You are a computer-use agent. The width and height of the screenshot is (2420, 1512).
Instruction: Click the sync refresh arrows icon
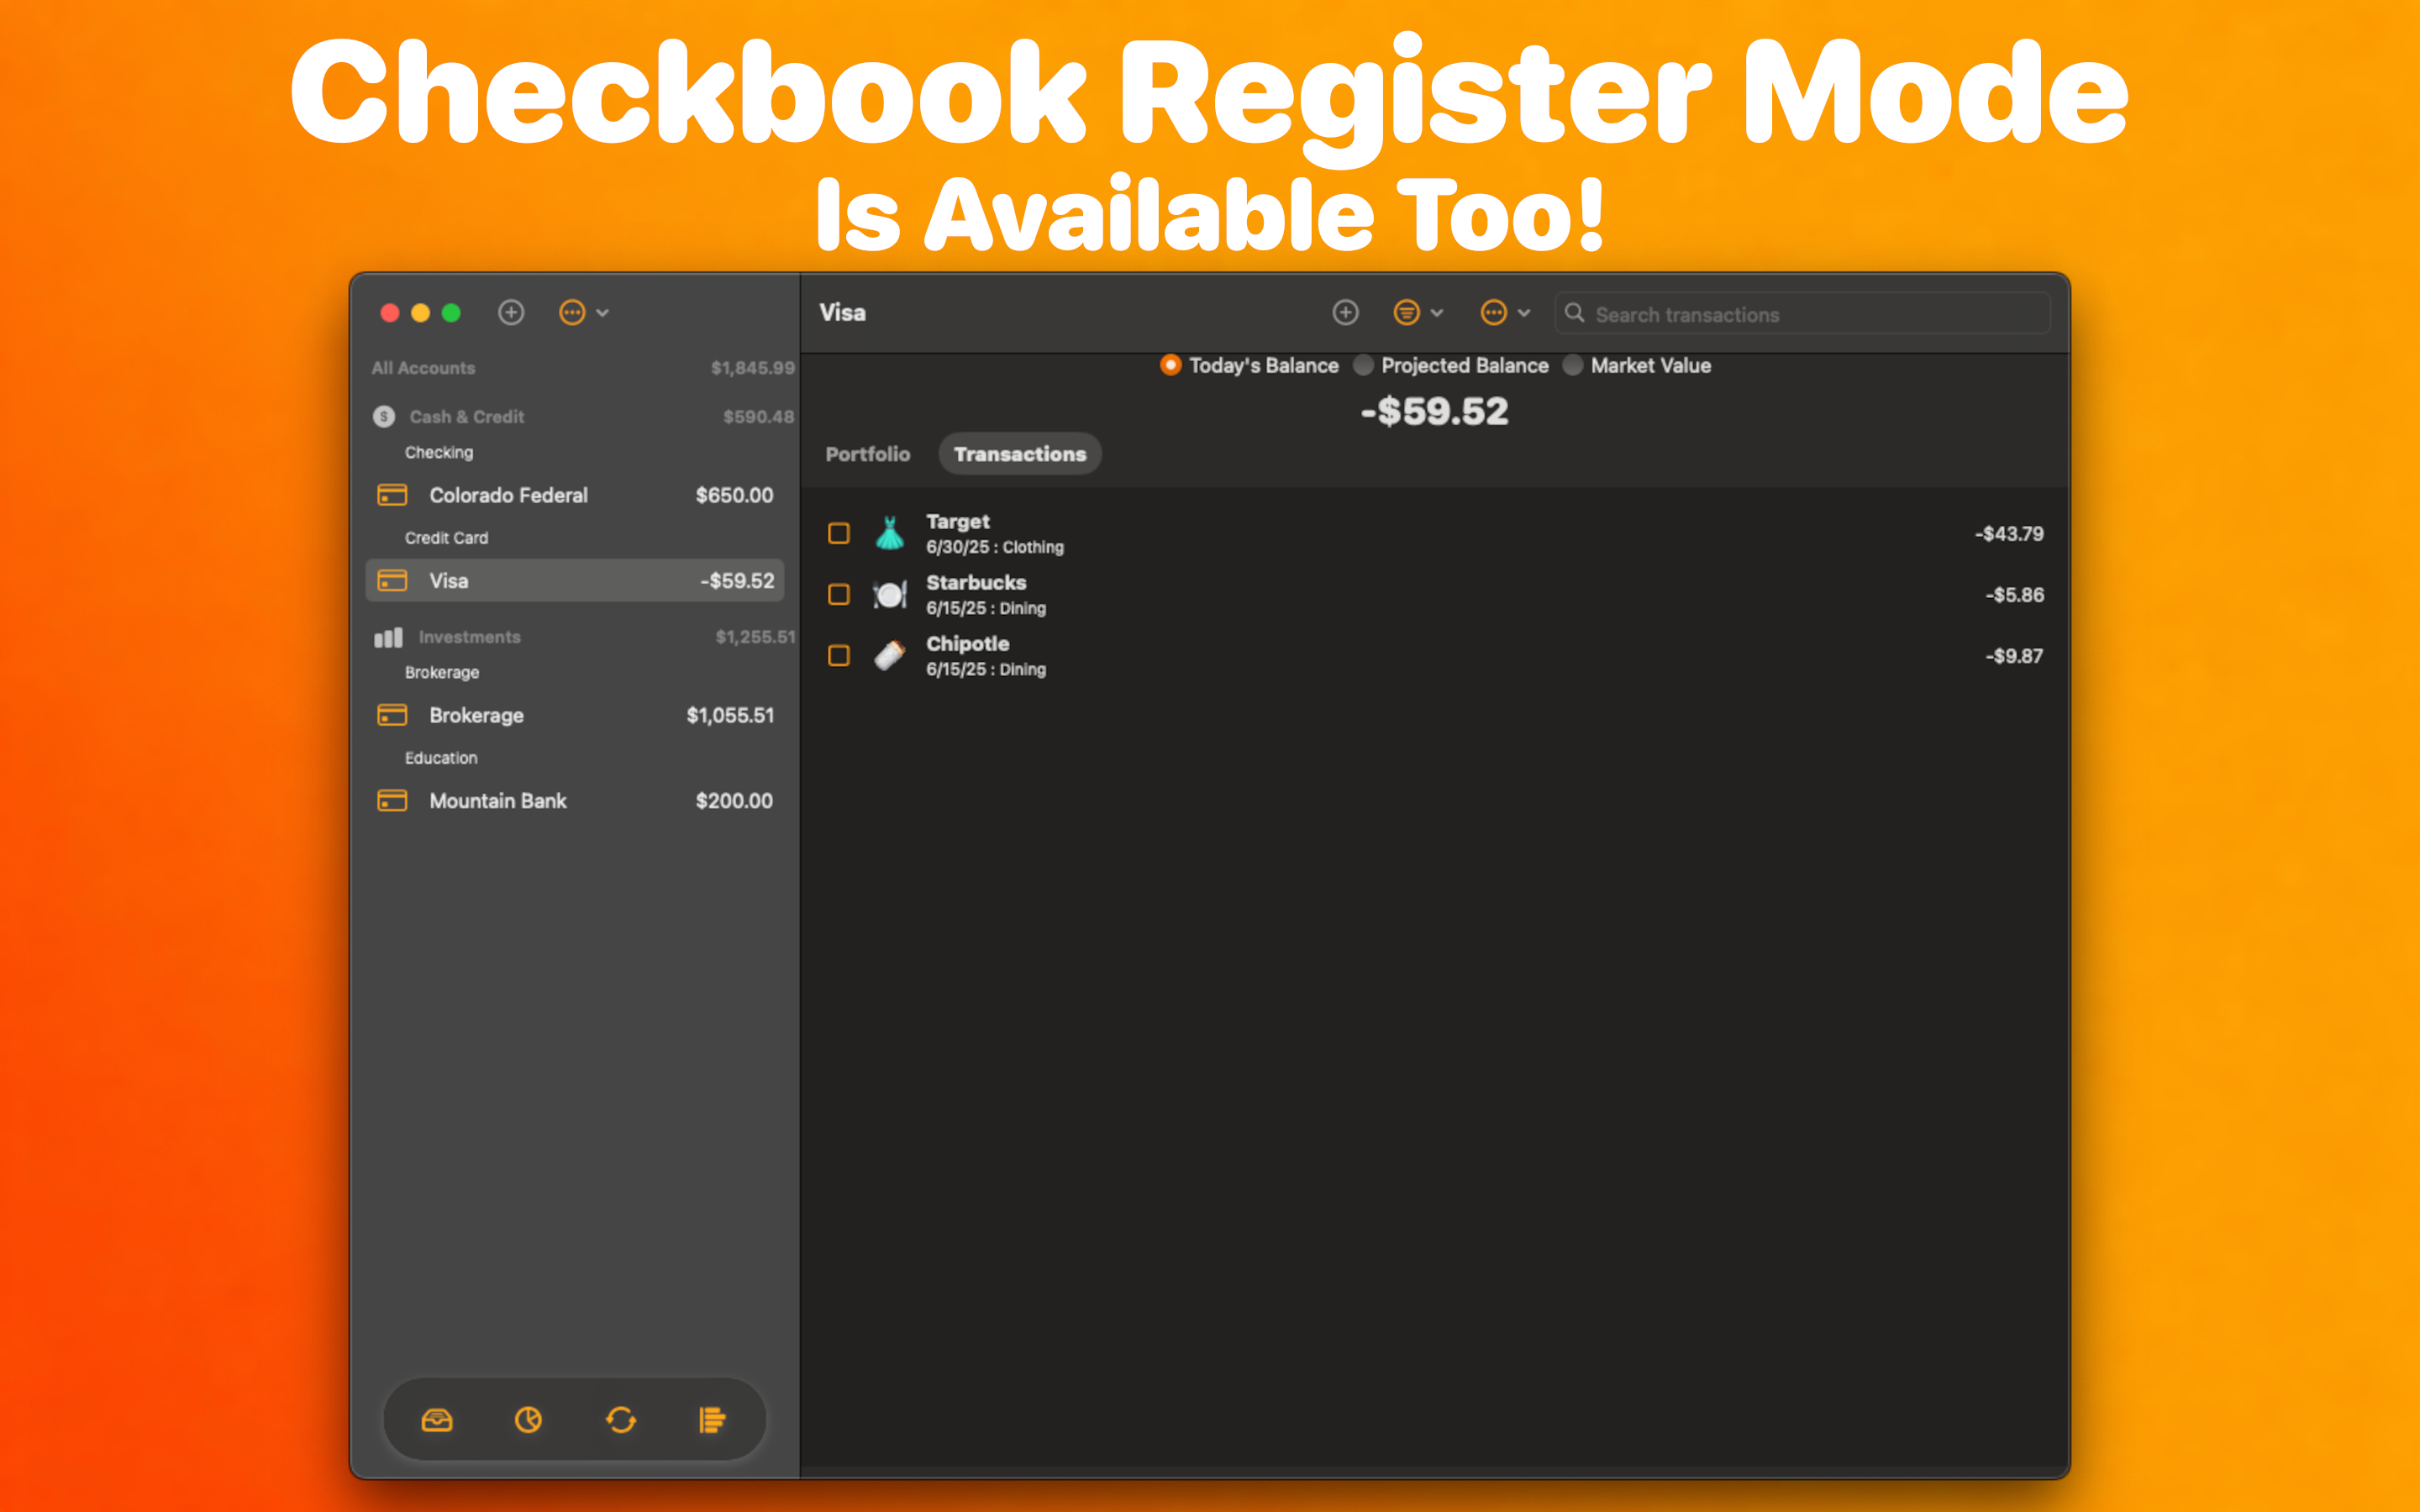pos(620,1420)
